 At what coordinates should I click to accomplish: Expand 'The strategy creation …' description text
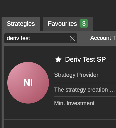click(x=85, y=90)
